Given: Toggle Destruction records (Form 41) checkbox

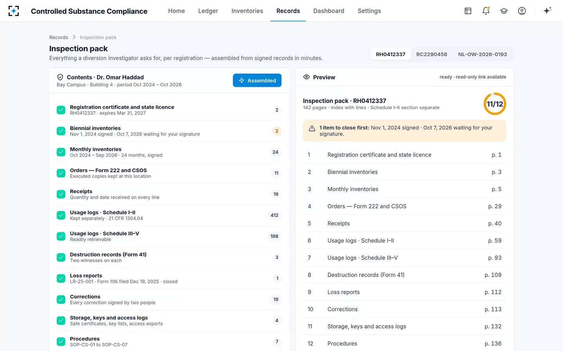Looking at the screenshot, I should tap(61, 257).
